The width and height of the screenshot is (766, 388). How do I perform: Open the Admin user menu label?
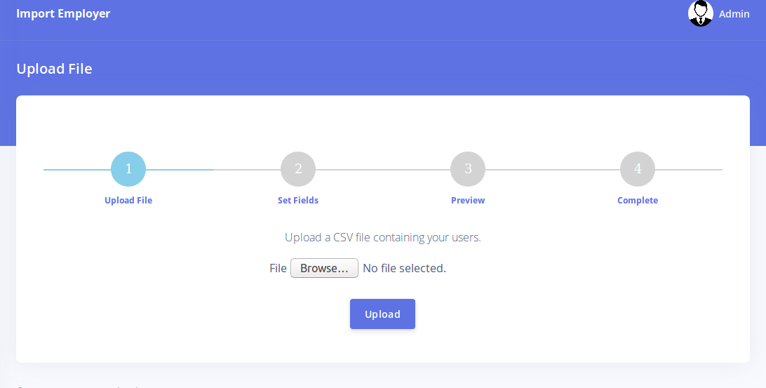click(734, 14)
